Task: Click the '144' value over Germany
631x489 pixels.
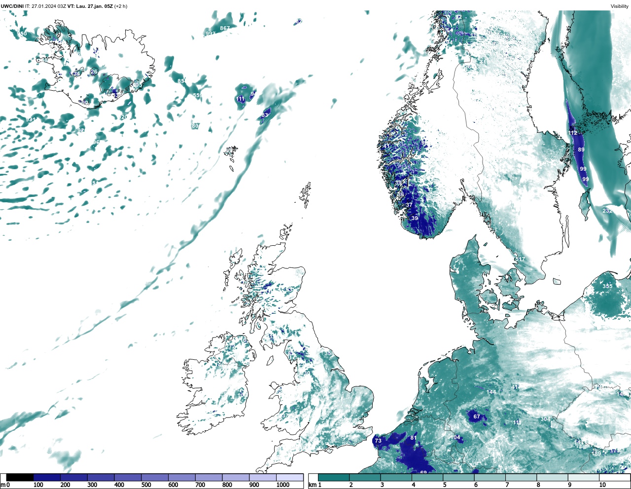Action: click(x=491, y=392)
